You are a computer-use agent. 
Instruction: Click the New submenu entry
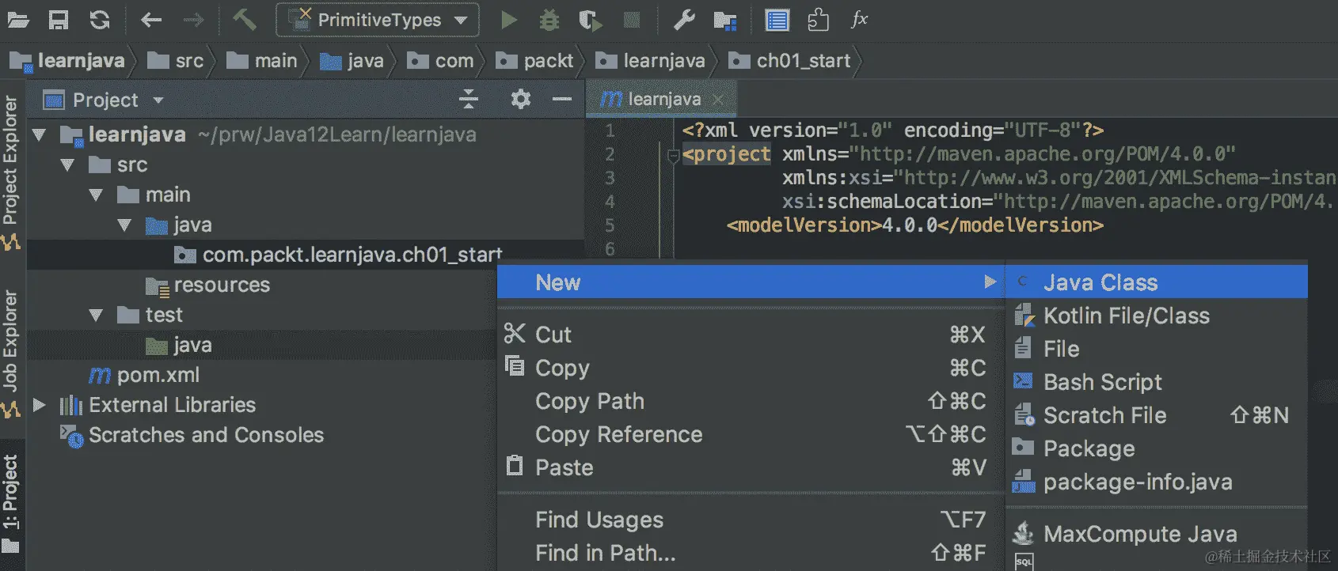point(751,282)
